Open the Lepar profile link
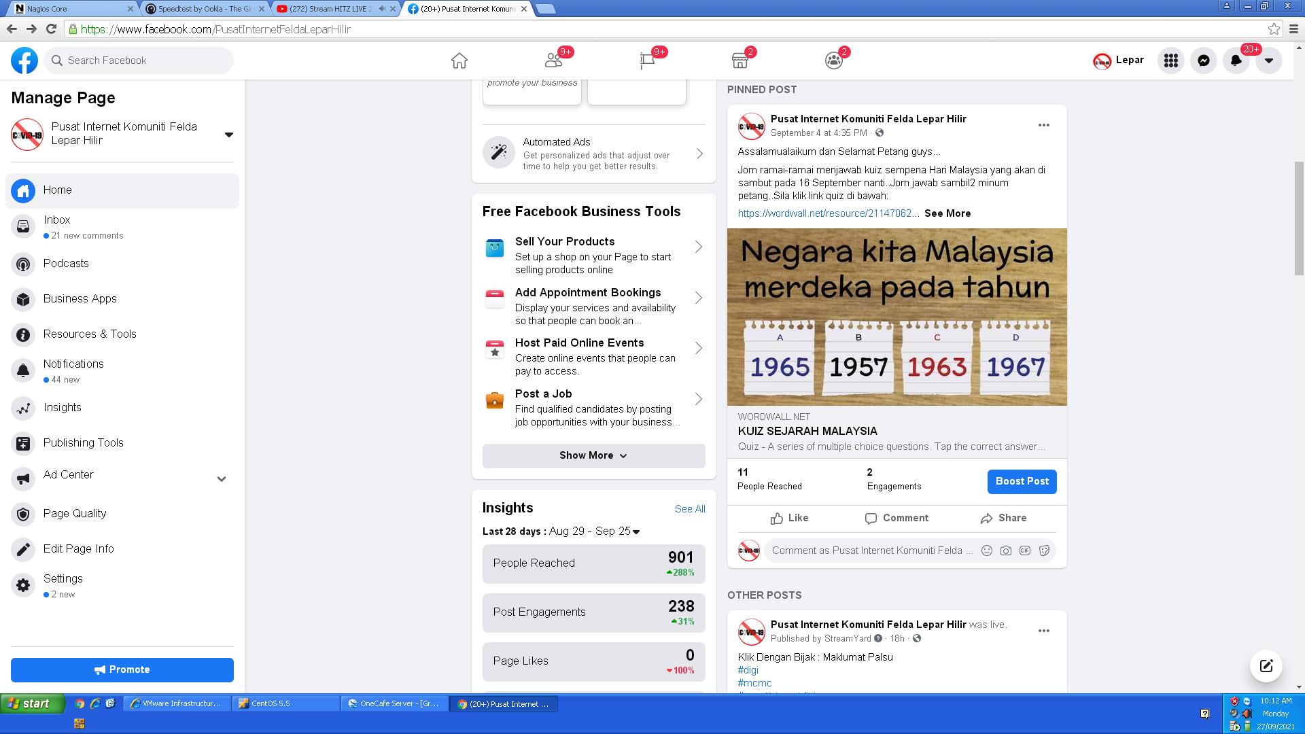The width and height of the screenshot is (1305, 734). (1118, 60)
